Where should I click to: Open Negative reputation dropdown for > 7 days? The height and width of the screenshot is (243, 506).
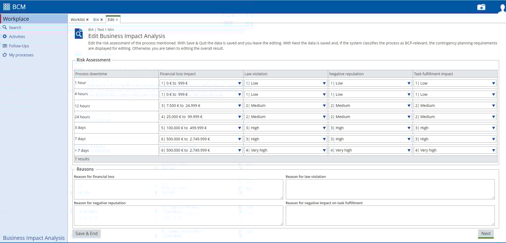click(370, 150)
